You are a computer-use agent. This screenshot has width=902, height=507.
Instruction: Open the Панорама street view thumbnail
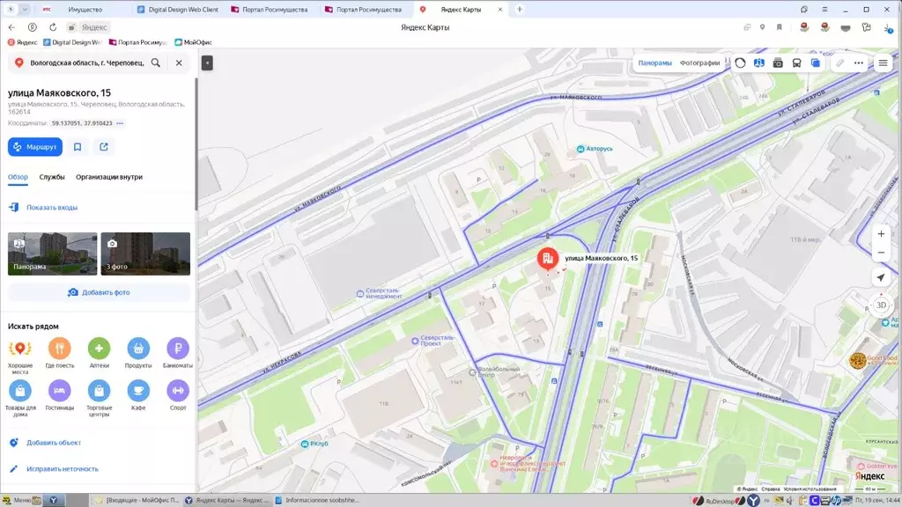[53, 253]
